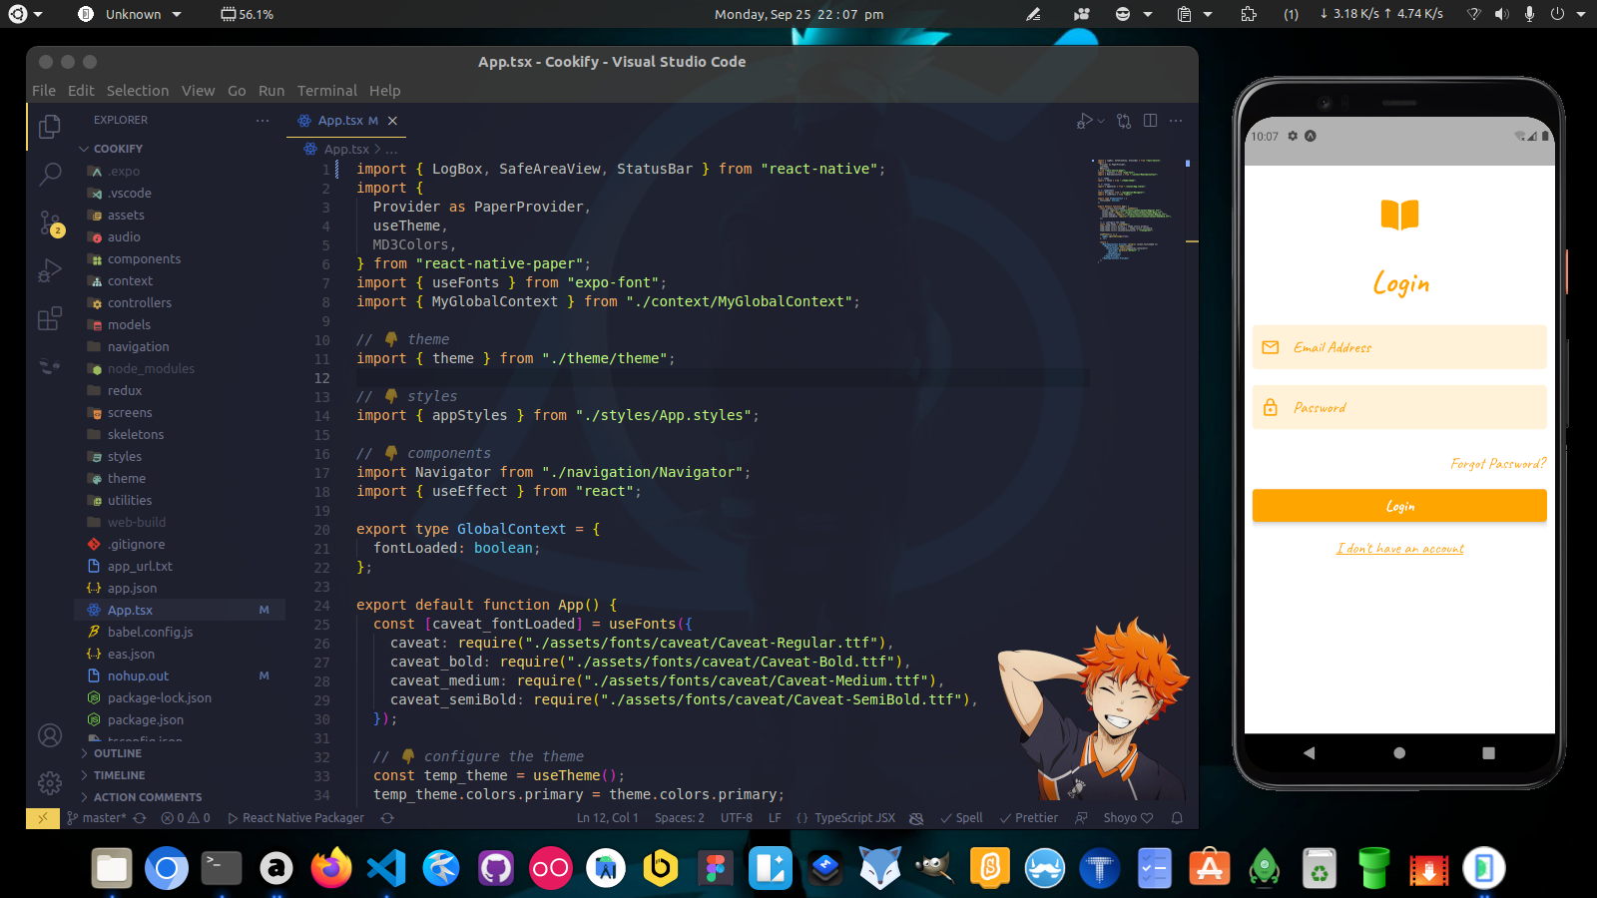Focus the Email Address field in the emulator

[1399, 347]
